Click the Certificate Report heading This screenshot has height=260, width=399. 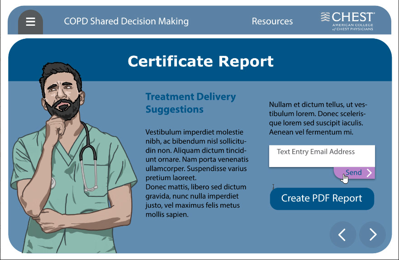coord(200,61)
